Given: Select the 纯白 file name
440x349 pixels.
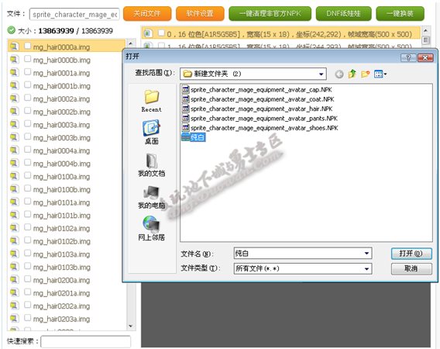Looking at the screenshot, I should click(198, 137).
